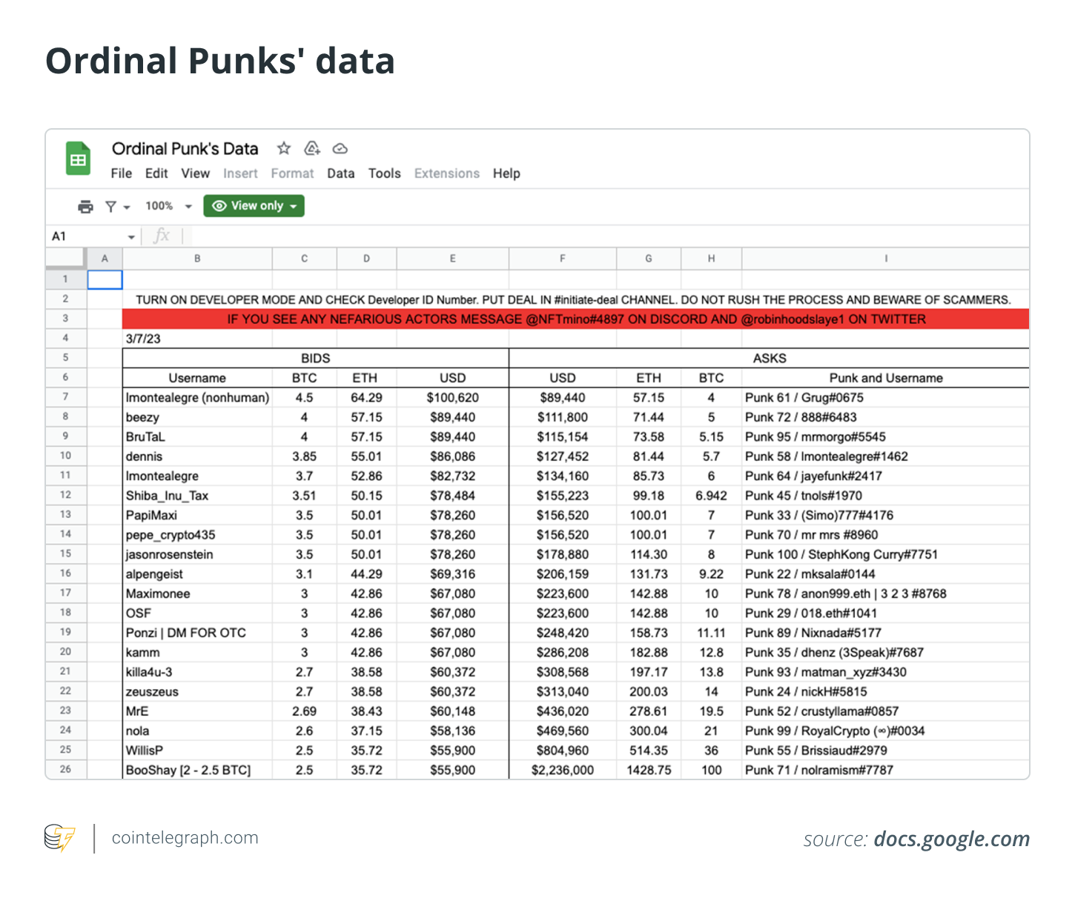The image size is (1075, 898).
Task: Select the highlighted cell A1
Action: 105,279
